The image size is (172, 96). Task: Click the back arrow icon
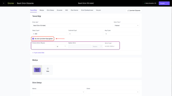point(4,3)
